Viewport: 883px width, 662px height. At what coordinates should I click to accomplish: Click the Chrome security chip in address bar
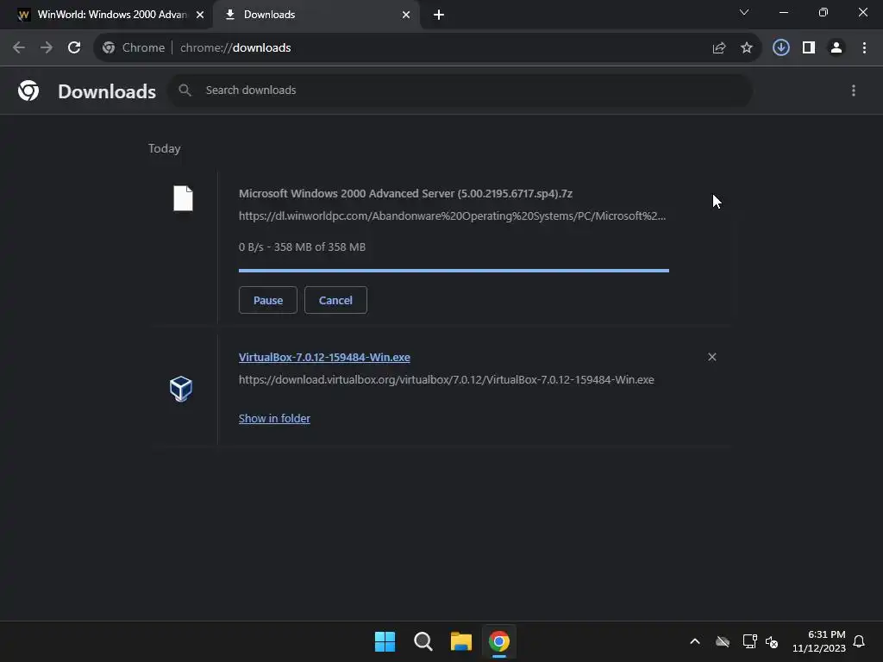tap(134, 48)
